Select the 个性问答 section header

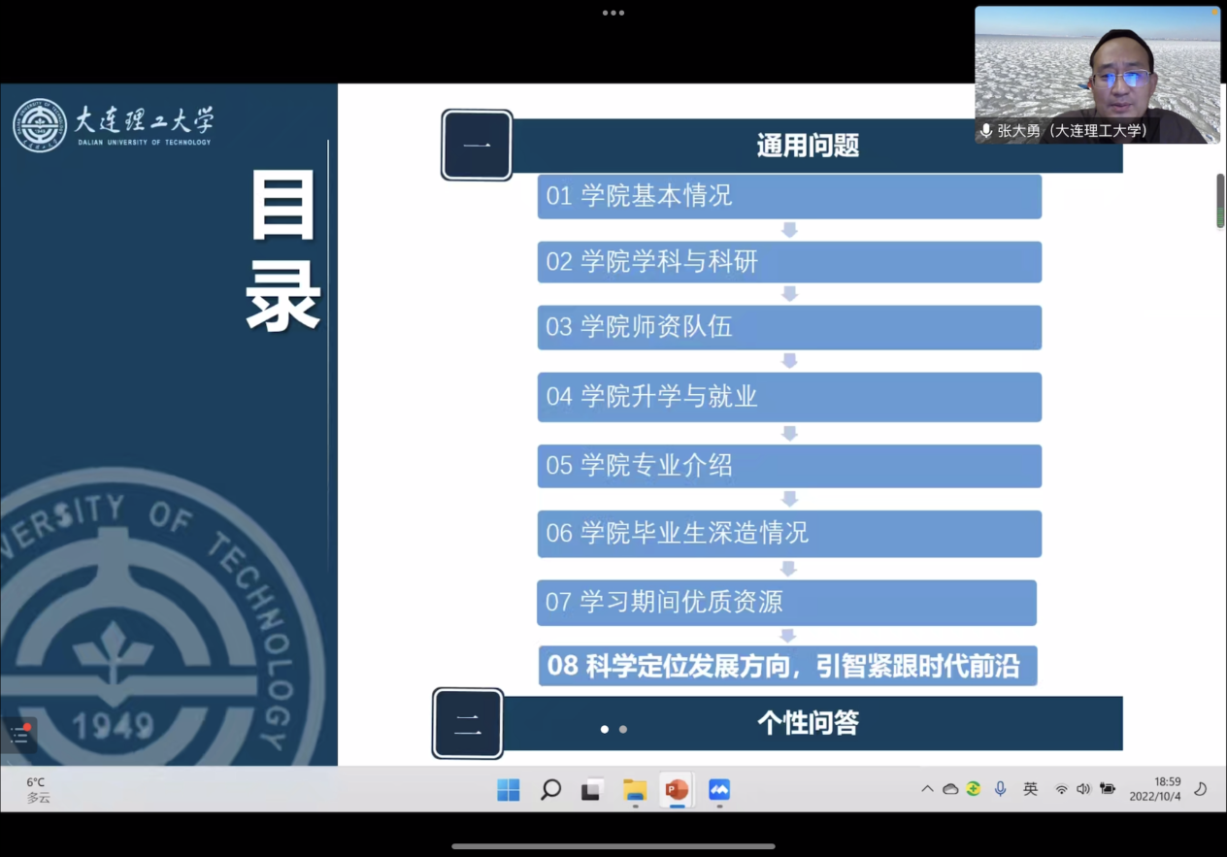point(808,723)
